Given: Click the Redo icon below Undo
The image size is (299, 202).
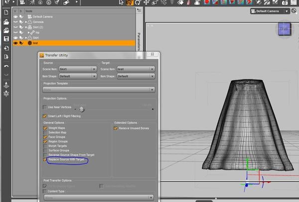Looking at the screenshot, I should coord(6,74).
